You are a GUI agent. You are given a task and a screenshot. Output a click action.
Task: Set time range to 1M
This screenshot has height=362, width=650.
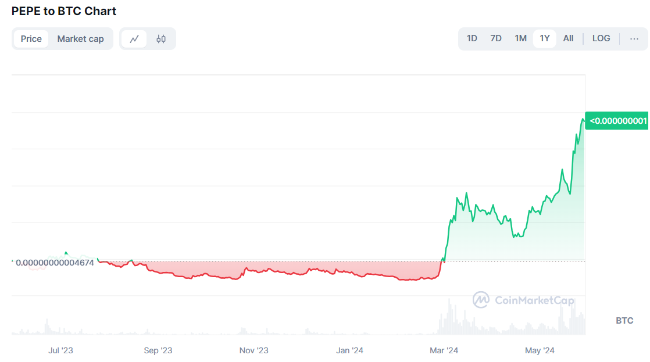pyautogui.click(x=520, y=38)
